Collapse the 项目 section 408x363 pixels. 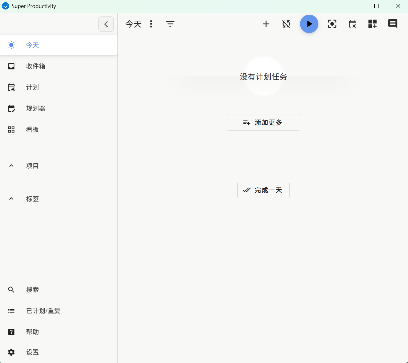point(11,165)
